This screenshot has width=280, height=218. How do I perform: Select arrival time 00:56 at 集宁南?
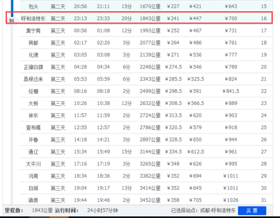80,31
